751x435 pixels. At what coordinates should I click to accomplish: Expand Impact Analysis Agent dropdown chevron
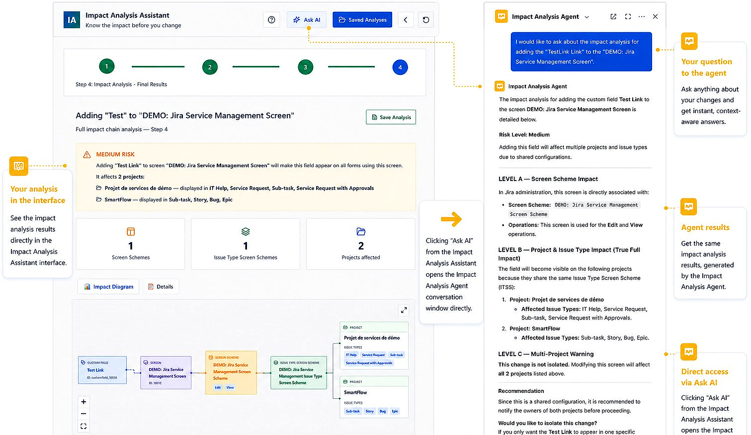(x=586, y=17)
